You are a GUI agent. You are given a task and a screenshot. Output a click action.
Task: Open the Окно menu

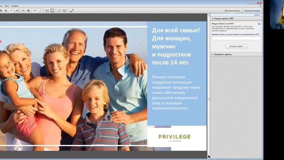click(x=7, y=6)
